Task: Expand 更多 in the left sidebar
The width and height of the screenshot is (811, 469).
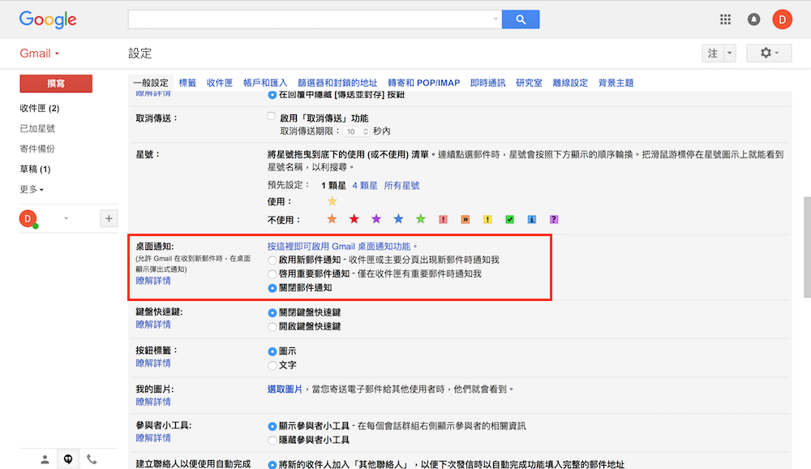Action: [32, 189]
